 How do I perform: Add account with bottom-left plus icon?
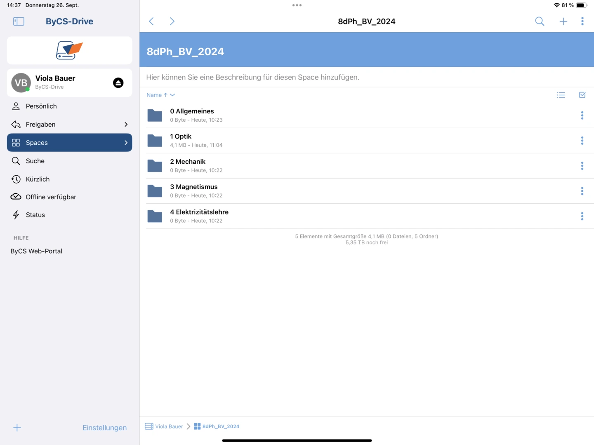[17, 428]
